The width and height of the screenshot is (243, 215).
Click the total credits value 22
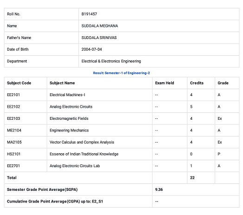click(x=192, y=178)
